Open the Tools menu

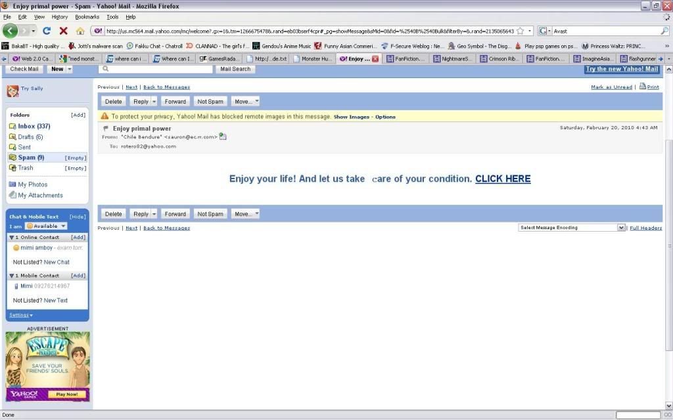coord(112,17)
